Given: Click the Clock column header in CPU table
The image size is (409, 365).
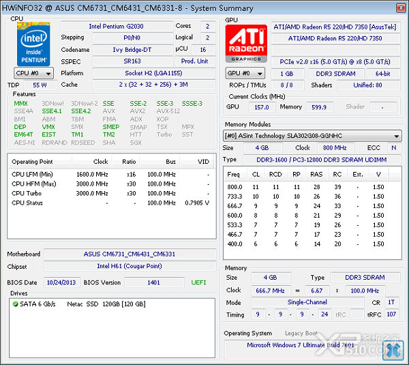Looking at the screenshot, I should pos(92,162).
